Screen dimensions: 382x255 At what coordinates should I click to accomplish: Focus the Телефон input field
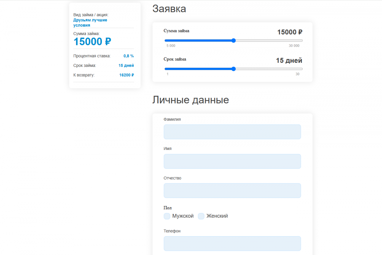click(232, 244)
